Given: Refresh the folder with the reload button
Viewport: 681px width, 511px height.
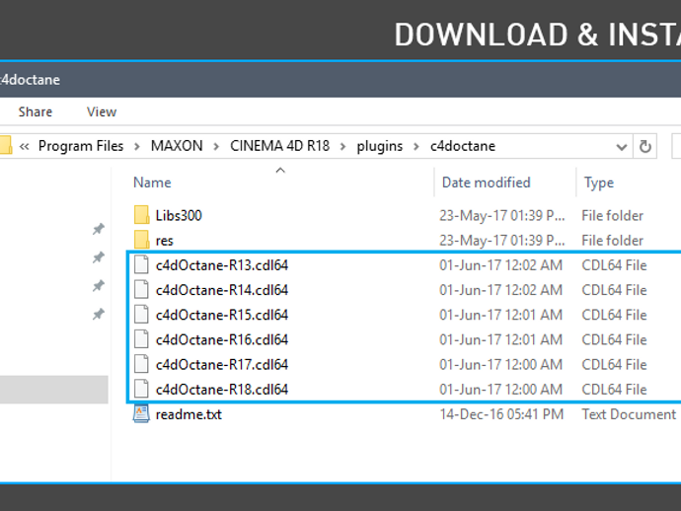Looking at the screenshot, I should [x=644, y=146].
